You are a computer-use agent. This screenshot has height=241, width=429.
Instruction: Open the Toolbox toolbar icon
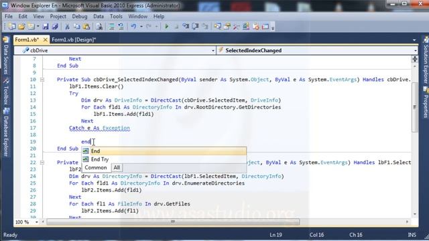[x=237, y=27]
